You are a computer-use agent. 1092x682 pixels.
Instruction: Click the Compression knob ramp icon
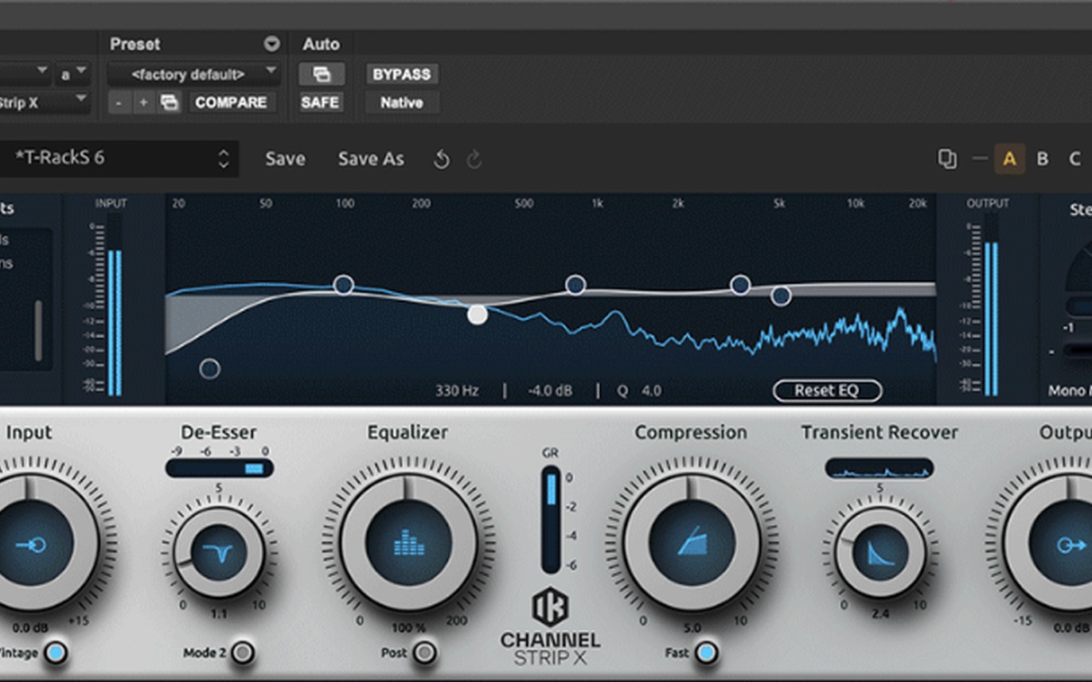tap(691, 542)
